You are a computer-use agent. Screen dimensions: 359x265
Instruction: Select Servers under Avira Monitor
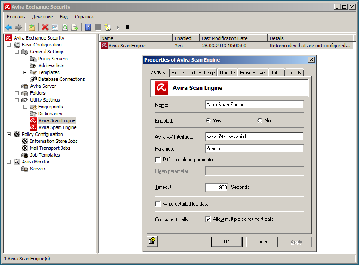(x=38, y=169)
